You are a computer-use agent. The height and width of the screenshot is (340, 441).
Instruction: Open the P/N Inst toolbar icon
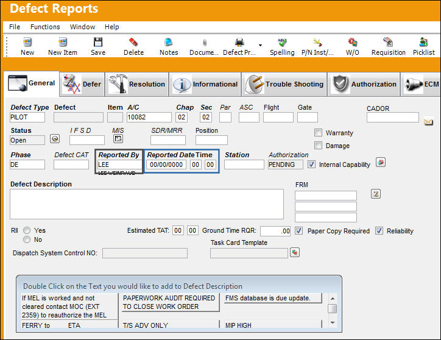317,42
